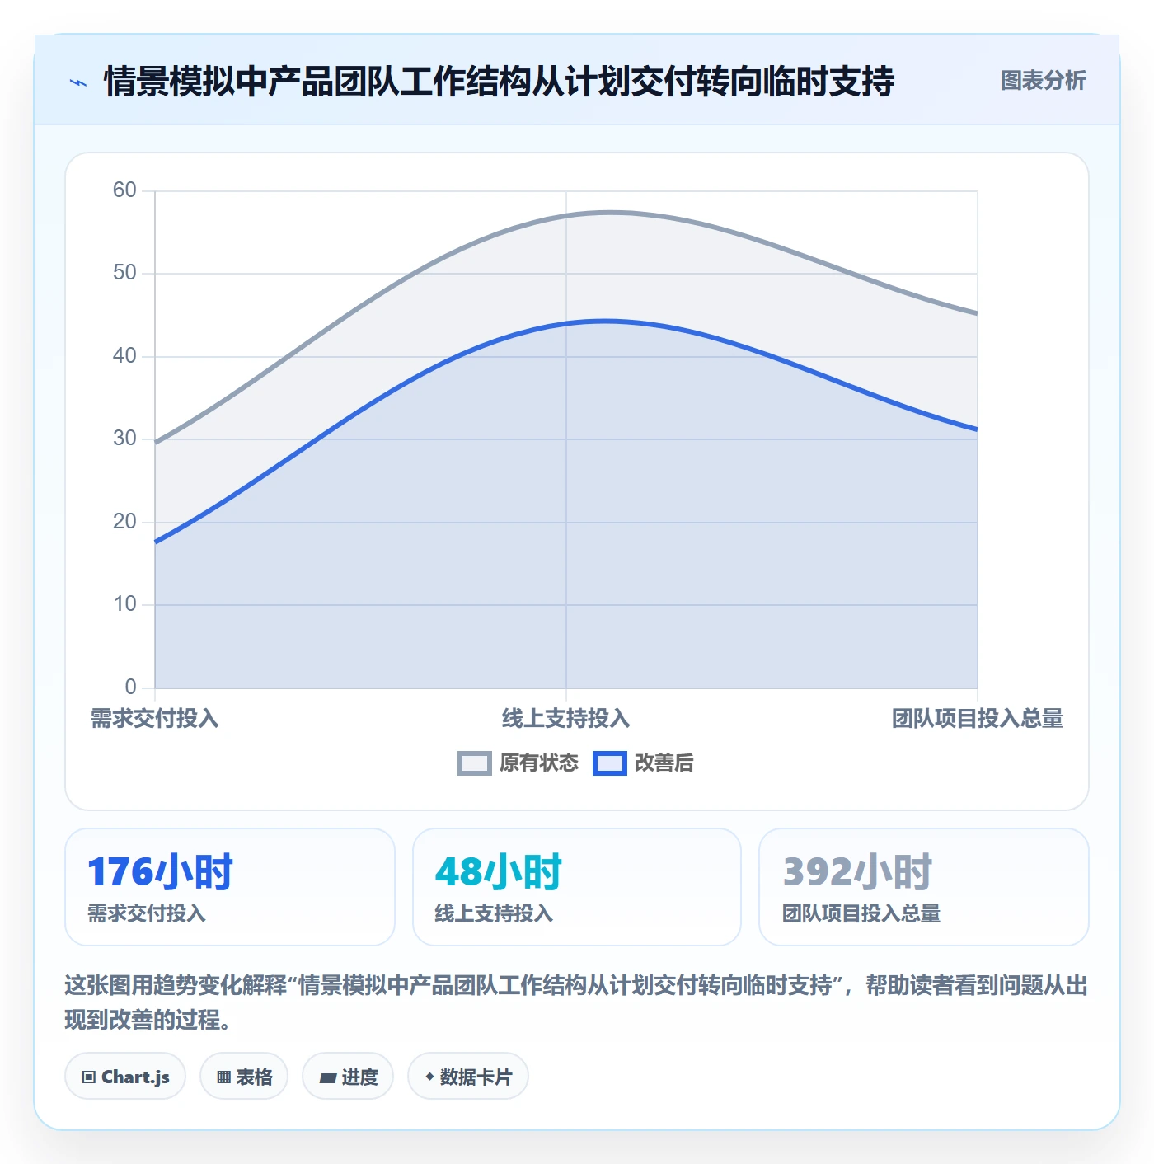Click the 0 y-axis tick label
Image resolution: width=1154 pixels, height=1164 pixels.
click(x=130, y=688)
